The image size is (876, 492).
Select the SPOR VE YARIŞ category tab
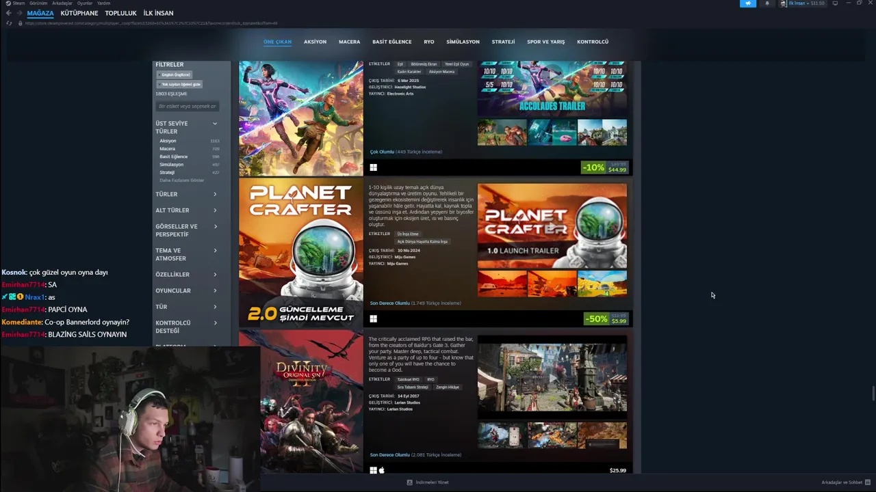click(546, 42)
